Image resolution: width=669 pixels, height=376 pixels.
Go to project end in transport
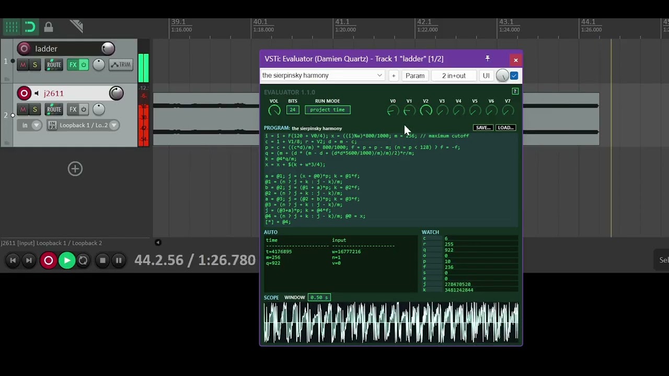[29, 260]
